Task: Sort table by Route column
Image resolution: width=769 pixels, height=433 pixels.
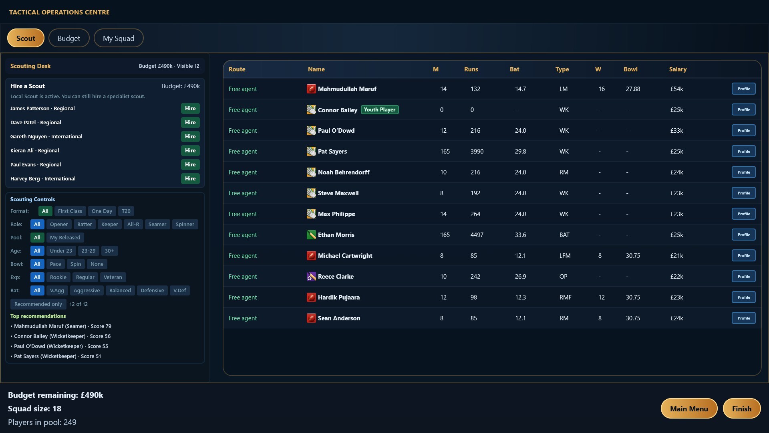Action: pyautogui.click(x=237, y=69)
